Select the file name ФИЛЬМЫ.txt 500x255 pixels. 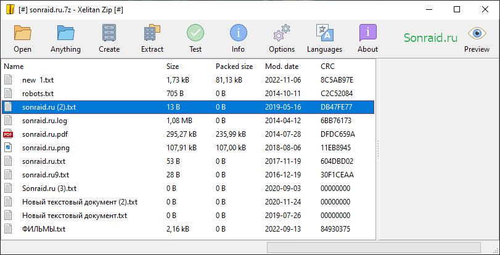(x=44, y=229)
